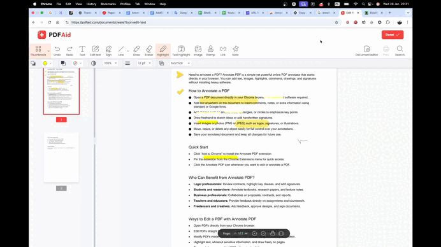This screenshot has height=247, width=441.
Task: Expand the Thumbnails dropdown arrow
Action: coord(48,51)
